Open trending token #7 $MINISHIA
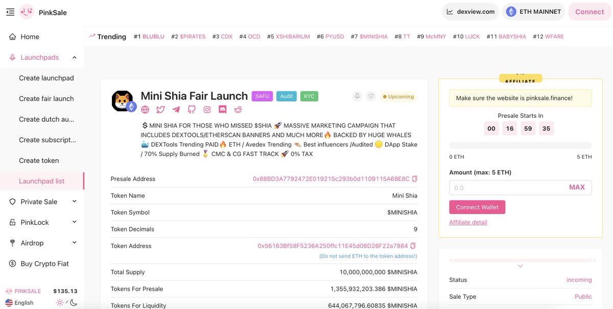The width and height of the screenshot is (613, 309). (x=369, y=37)
